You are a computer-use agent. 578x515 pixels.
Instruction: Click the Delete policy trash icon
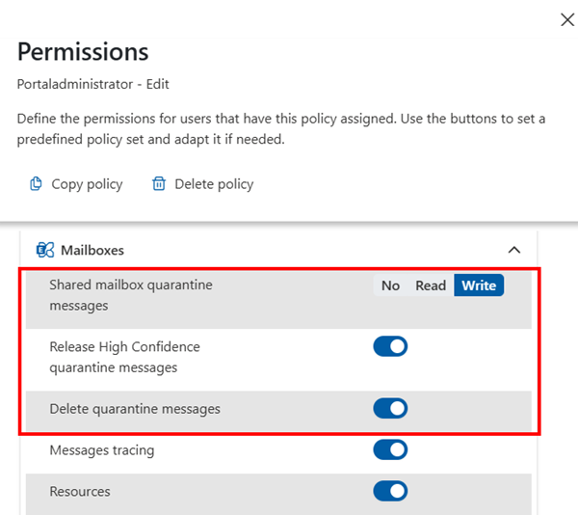pyautogui.click(x=159, y=183)
